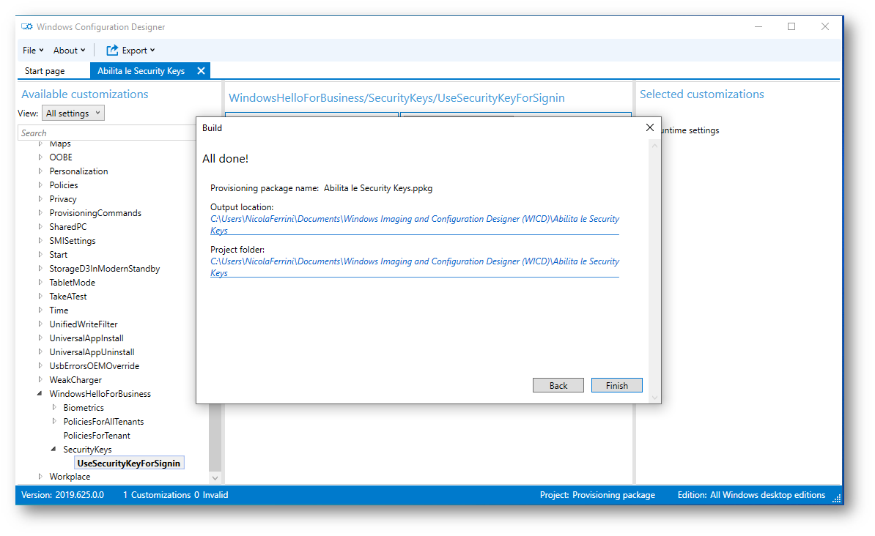Viewport: 875px width, 536px height.
Task: Close the Abilita le Security Keys tab
Action: tap(201, 71)
